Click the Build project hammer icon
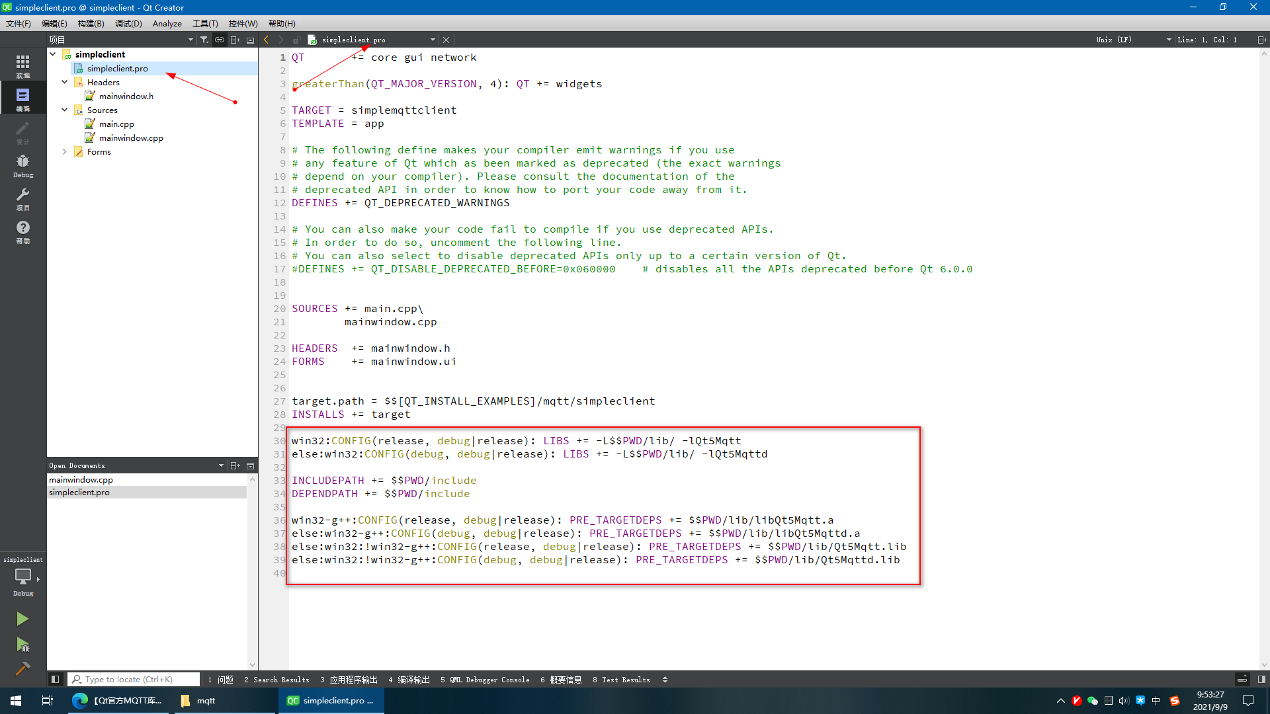This screenshot has height=714, width=1270. 22,669
